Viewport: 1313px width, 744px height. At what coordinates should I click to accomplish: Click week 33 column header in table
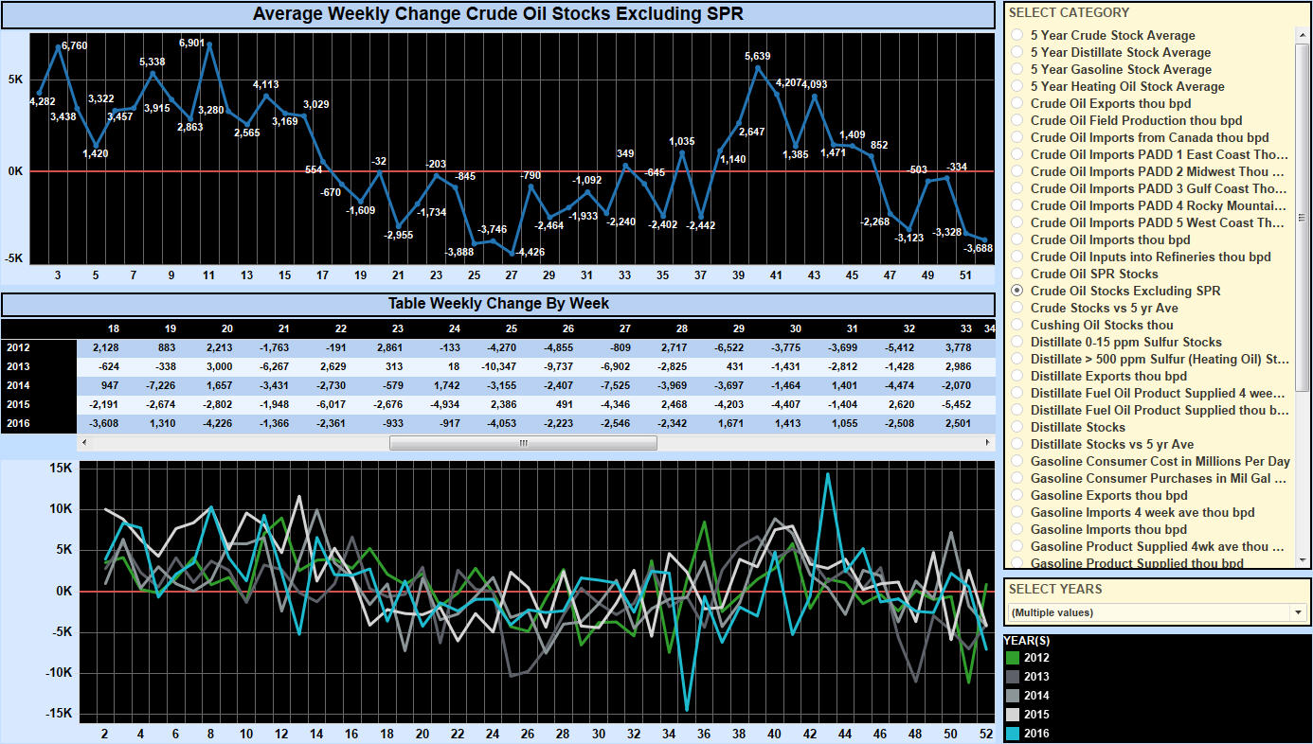tap(965, 328)
